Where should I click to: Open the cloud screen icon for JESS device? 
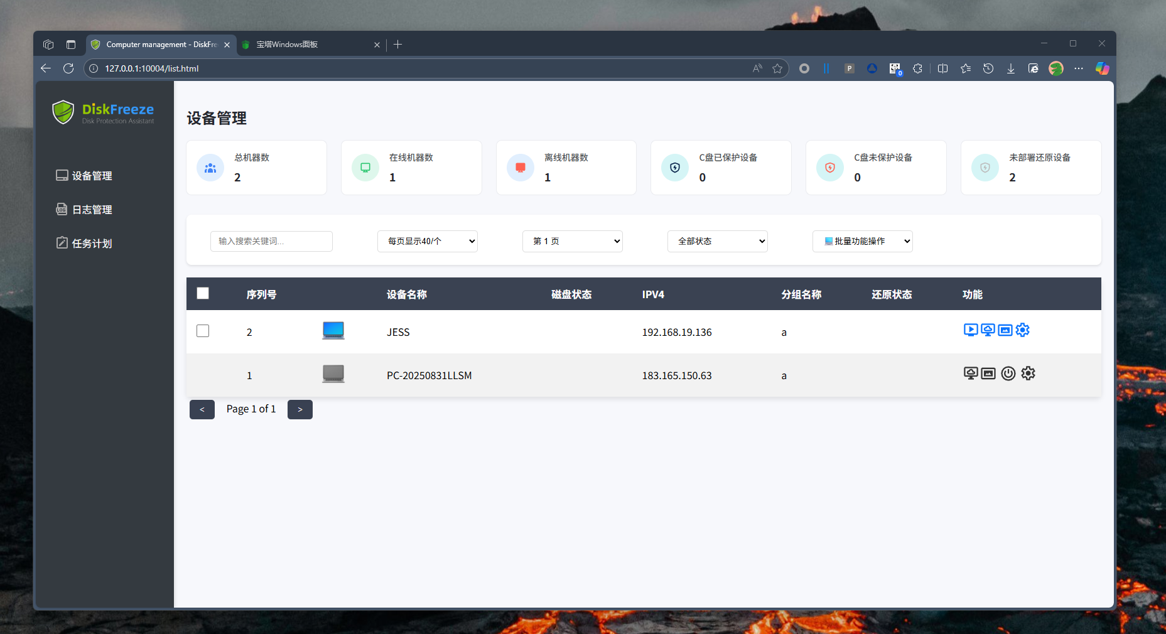(x=988, y=330)
